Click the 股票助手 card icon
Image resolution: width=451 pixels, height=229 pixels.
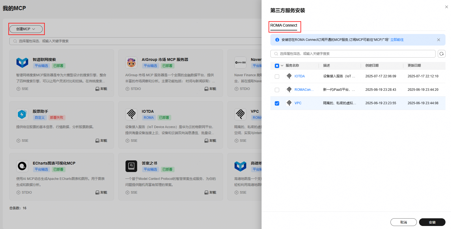(x=22, y=114)
